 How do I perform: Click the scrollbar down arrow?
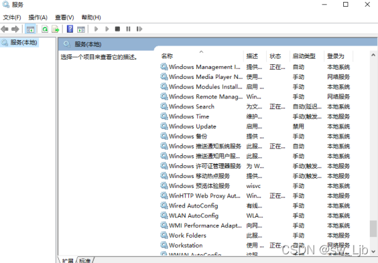[x=373, y=252]
